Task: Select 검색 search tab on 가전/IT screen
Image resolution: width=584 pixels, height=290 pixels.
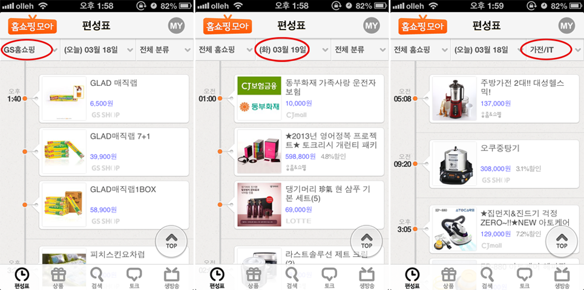Action: click(487, 278)
